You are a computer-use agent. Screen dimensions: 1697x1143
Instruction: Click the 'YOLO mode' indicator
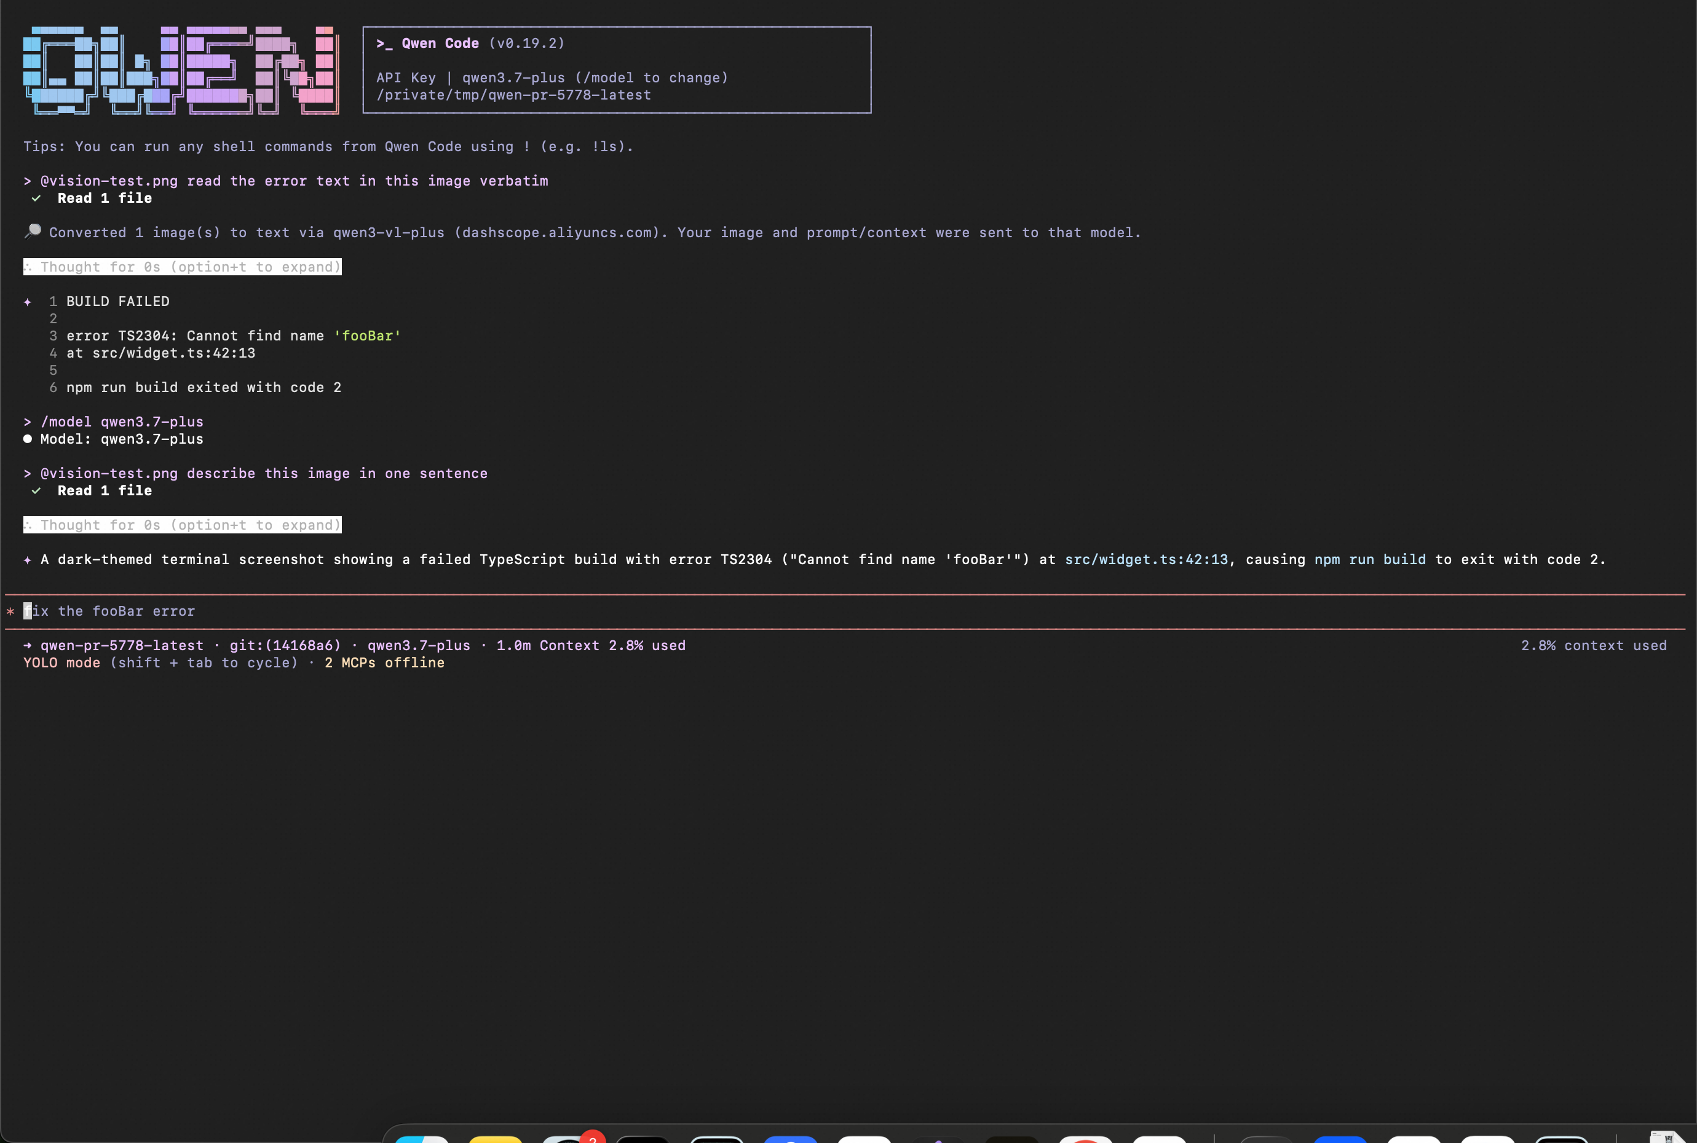tap(62, 662)
